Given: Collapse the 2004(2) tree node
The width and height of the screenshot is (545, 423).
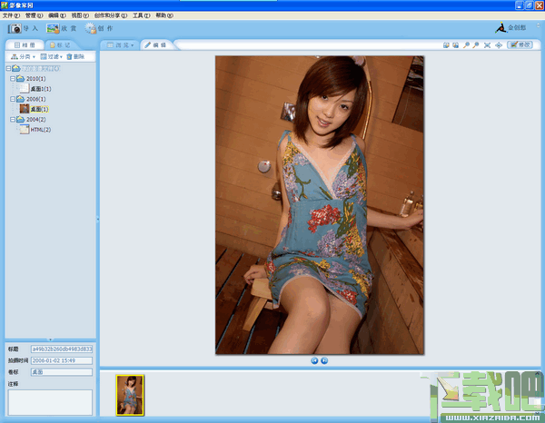Looking at the screenshot, I should 13,120.
